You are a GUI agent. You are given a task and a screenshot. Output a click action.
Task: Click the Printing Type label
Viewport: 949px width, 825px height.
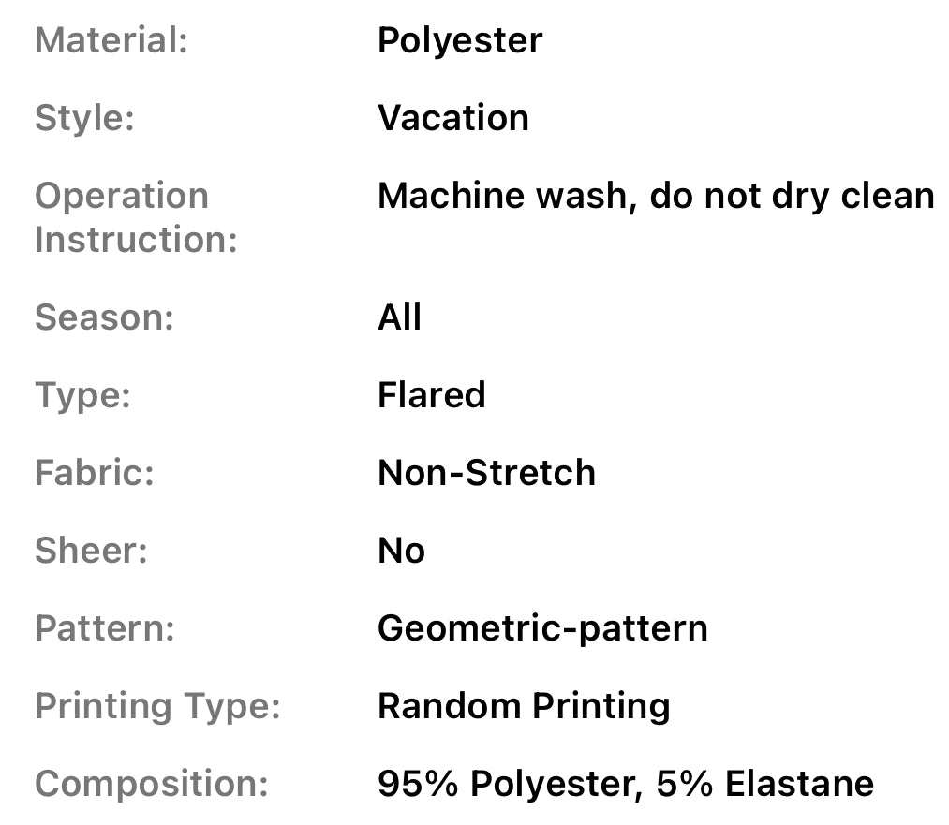click(157, 706)
